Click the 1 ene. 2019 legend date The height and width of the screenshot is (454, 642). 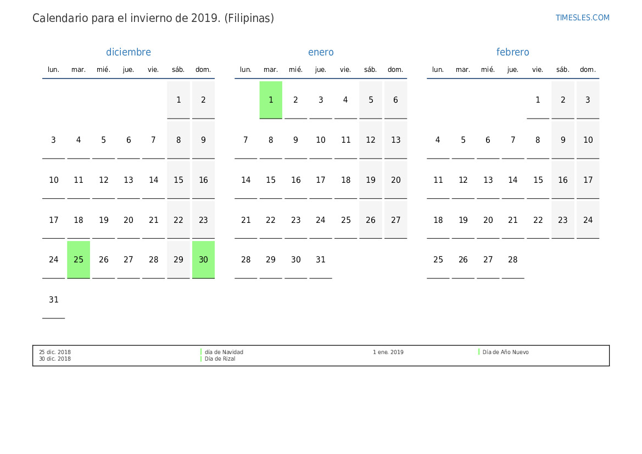click(388, 352)
